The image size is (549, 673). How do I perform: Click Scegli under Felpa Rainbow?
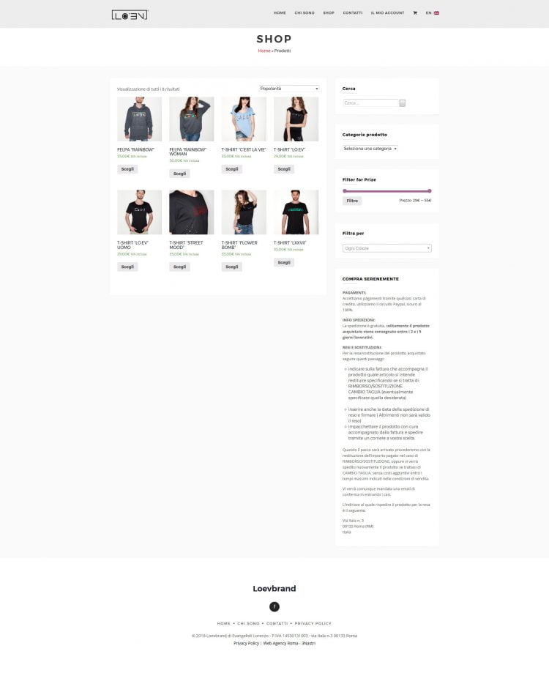pyautogui.click(x=127, y=169)
